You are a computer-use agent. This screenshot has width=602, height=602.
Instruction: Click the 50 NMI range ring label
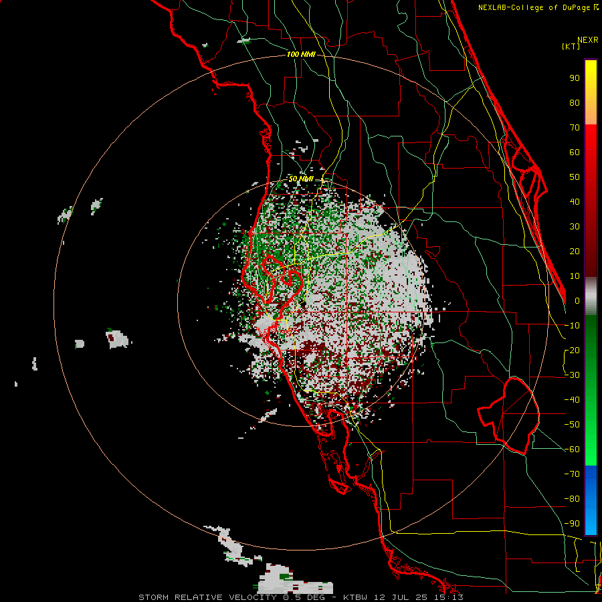point(301,179)
